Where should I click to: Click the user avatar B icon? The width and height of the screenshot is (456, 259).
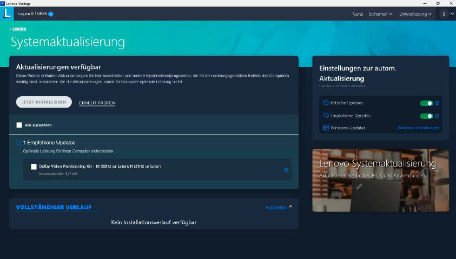click(444, 14)
